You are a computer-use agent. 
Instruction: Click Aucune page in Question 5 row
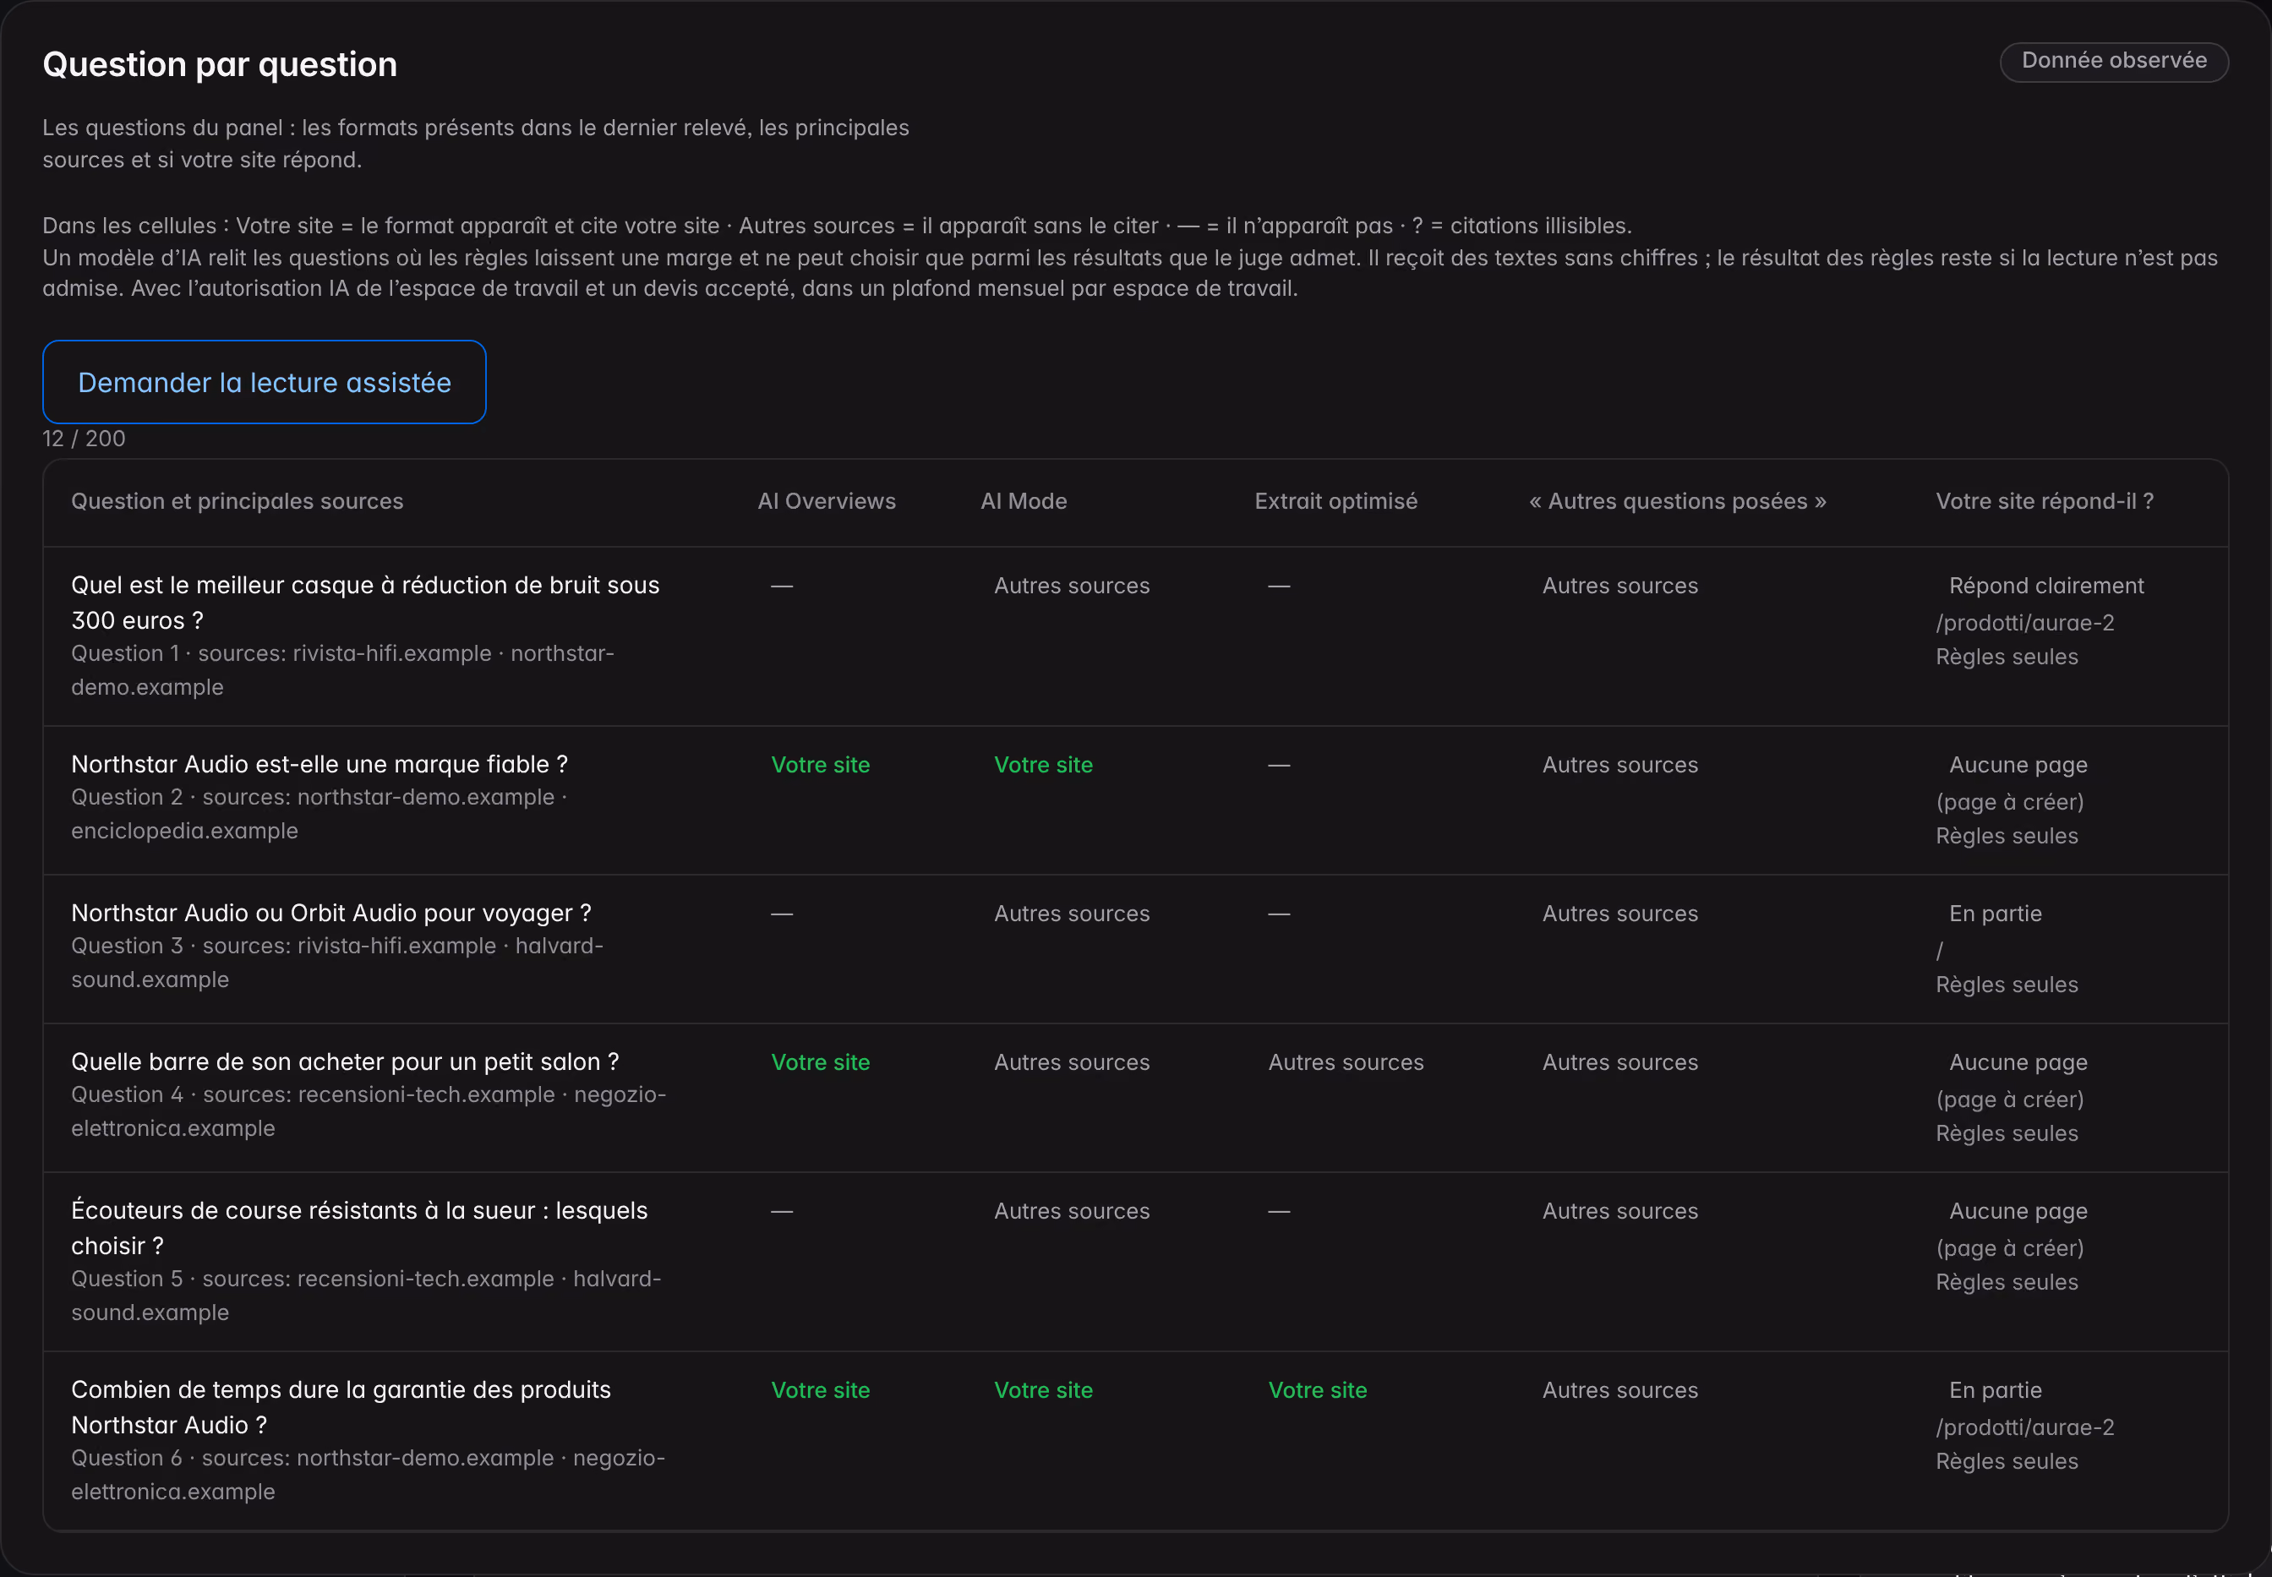[2018, 1211]
